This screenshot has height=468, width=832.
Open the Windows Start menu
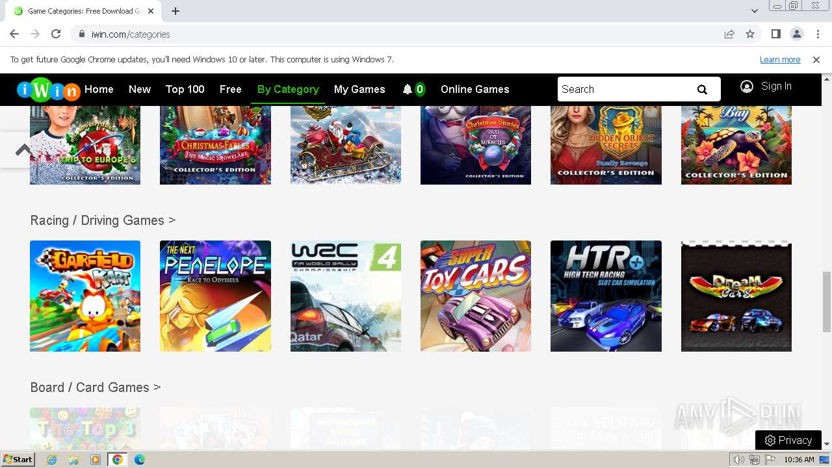(18, 460)
